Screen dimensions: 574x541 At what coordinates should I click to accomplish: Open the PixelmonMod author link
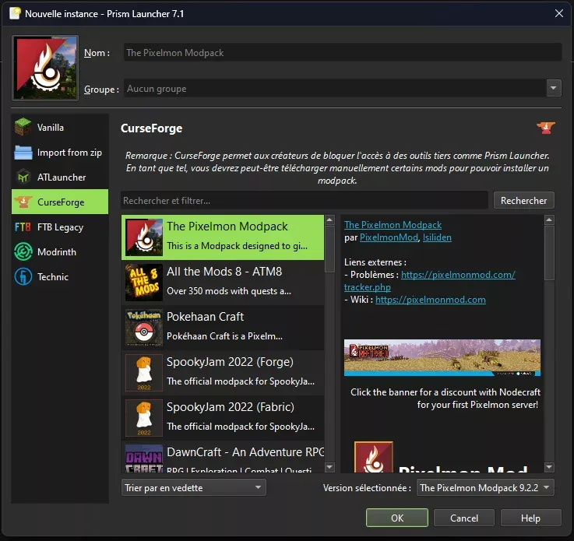click(x=389, y=237)
